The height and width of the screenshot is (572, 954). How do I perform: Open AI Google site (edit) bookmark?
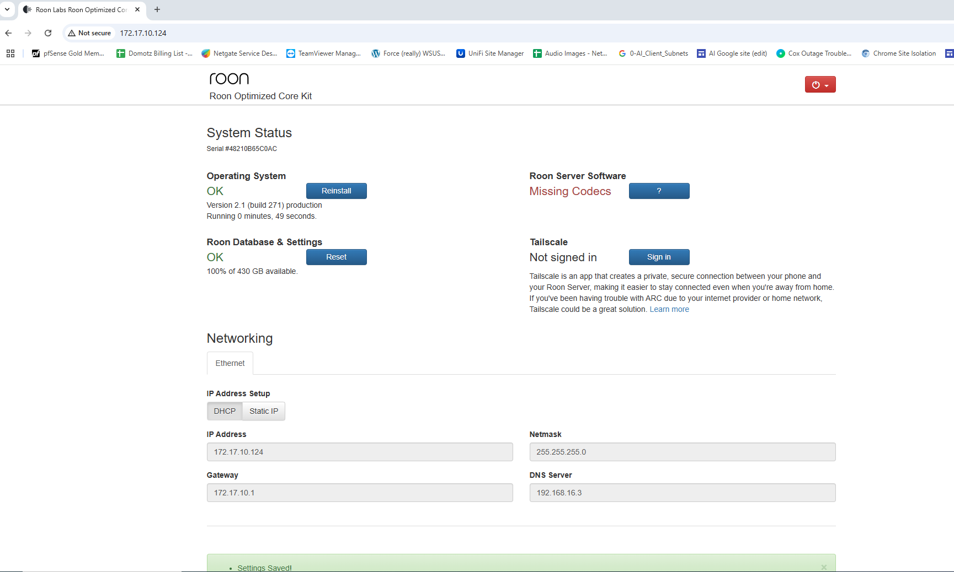tap(732, 53)
